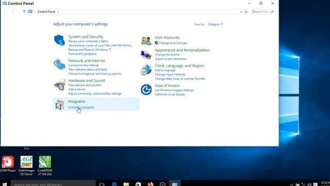Open the Clock, Language, and Region globe icon

pos(146,70)
